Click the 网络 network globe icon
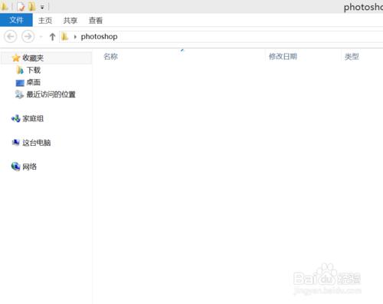 pyautogui.click(x=15, y=167)
